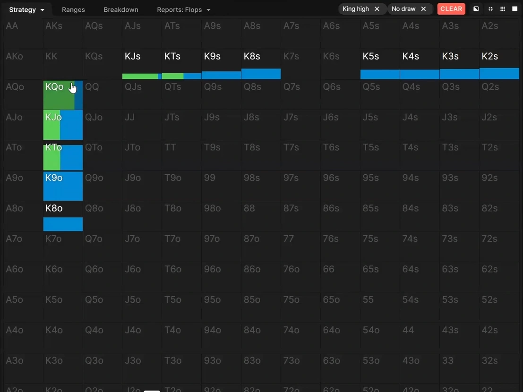Pick the K7o hand cell

point(63,247)
